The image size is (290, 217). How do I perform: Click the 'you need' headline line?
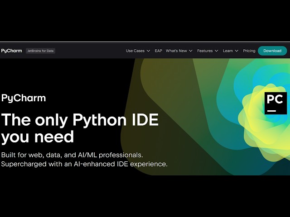click(38, 137)
